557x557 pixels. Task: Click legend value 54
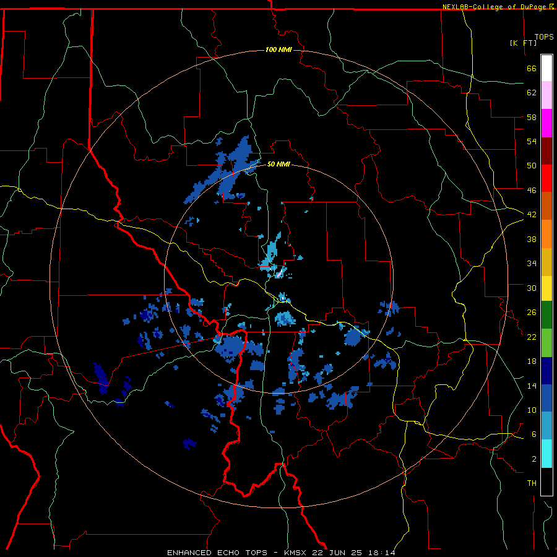pyautogui.click(x=532, y=141)
